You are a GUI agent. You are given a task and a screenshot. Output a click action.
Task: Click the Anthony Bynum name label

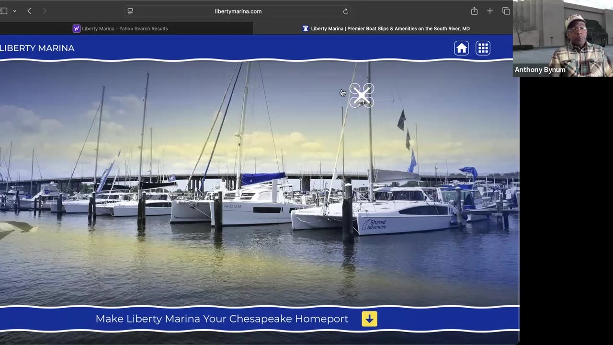pos(540,70)
